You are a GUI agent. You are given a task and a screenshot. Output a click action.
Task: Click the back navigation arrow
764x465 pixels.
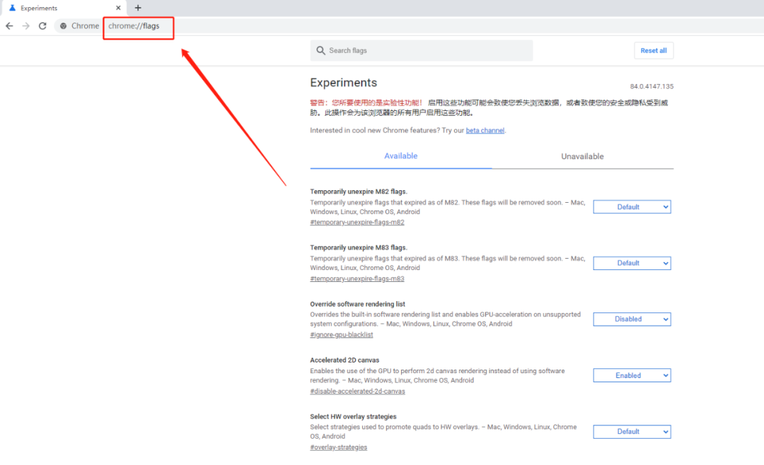[x=9, y=25]
